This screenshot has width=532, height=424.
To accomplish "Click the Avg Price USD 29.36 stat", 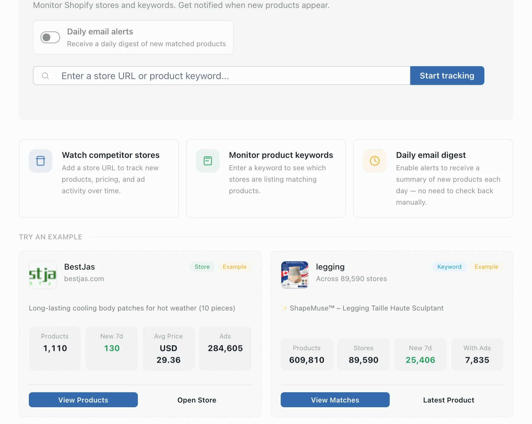I will (168, 348).
